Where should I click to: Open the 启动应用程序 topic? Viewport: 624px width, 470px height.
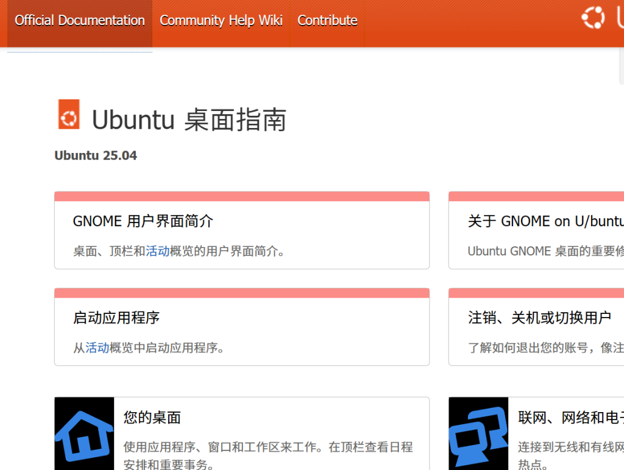tap(116, 318)
